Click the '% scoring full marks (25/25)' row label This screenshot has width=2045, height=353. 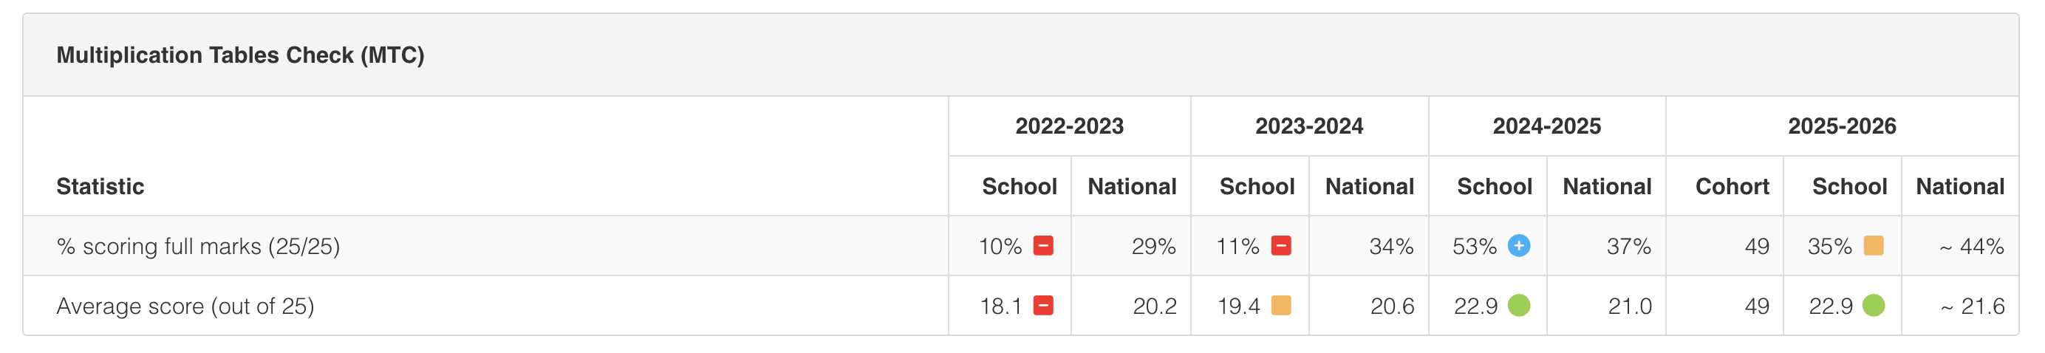198,247
